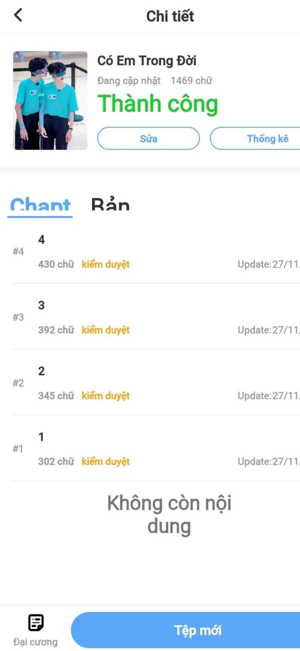Open the book cover thumbnail
Screen dimensions: 300x651
pos(50,100)
